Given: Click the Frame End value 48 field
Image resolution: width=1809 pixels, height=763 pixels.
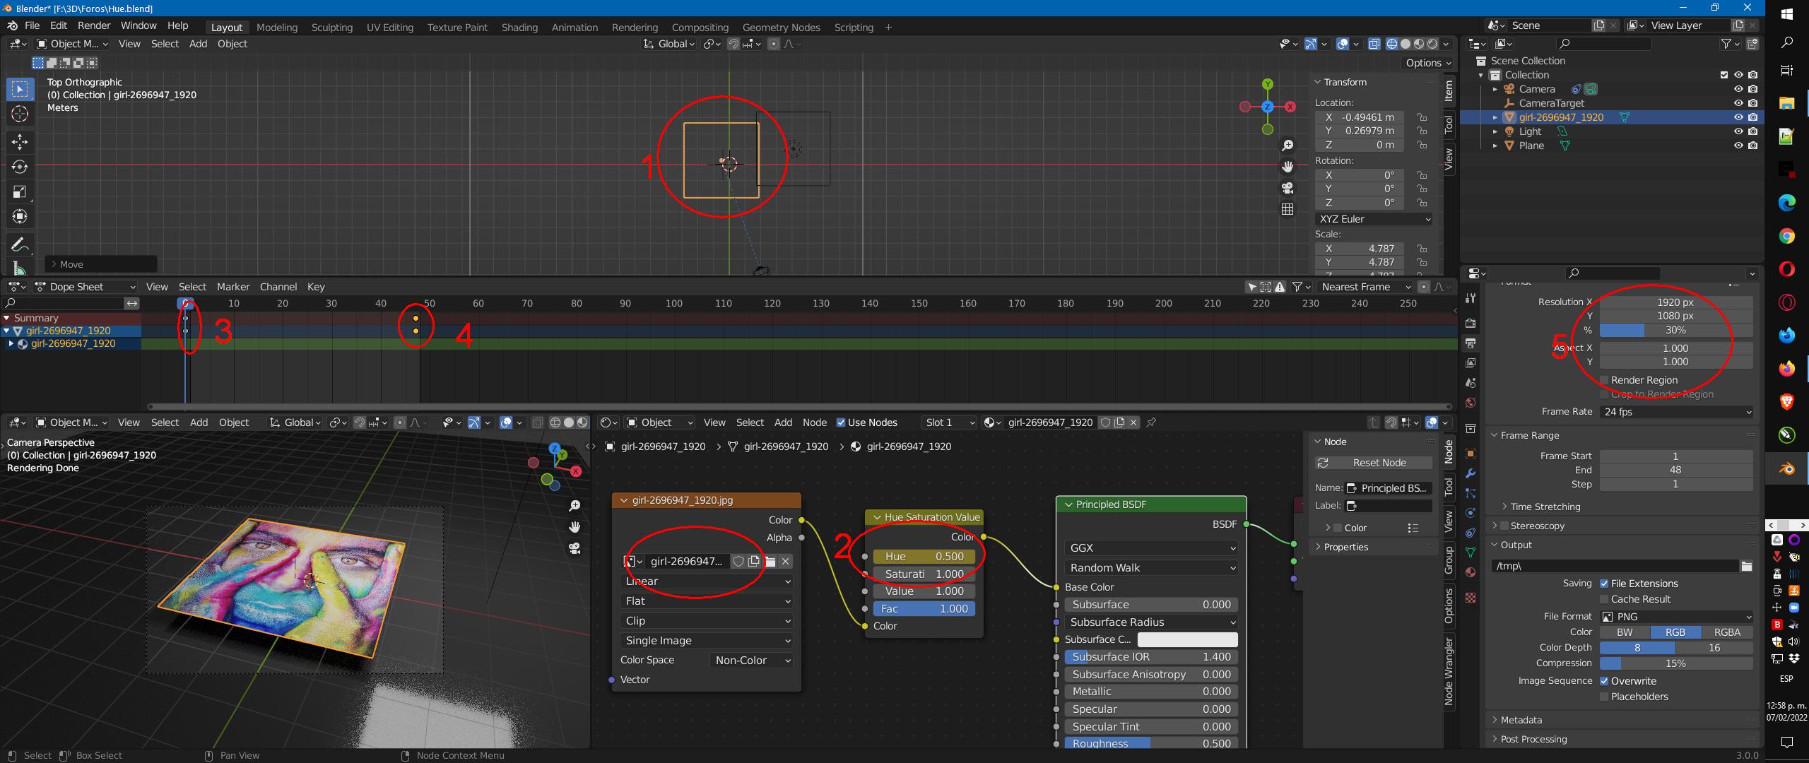Looking at the screenshot, I should click(1676, 470).
